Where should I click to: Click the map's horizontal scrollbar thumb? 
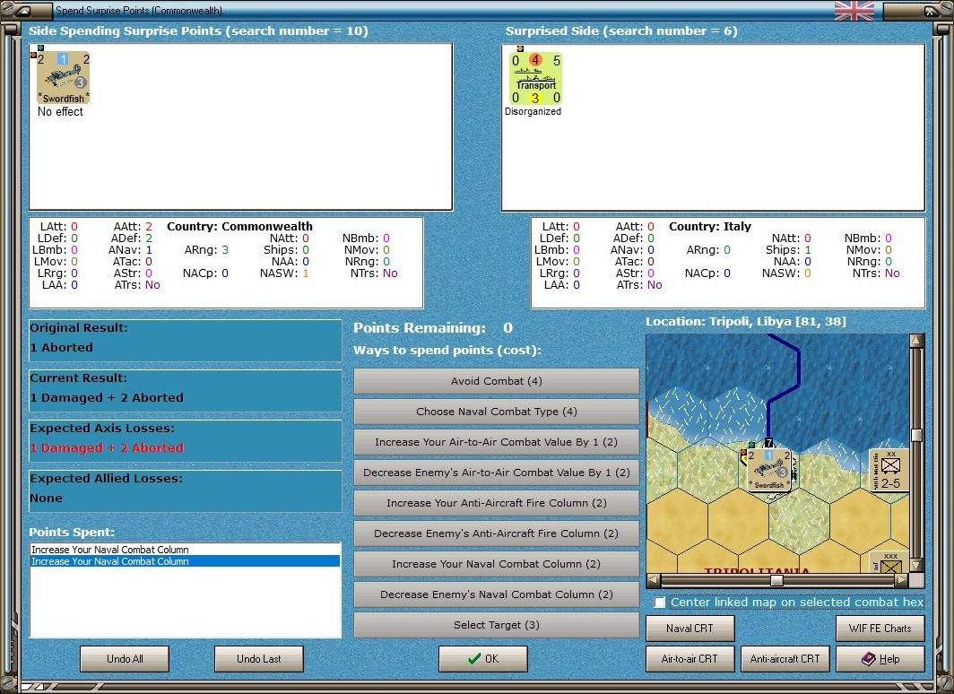click(776, 580)
